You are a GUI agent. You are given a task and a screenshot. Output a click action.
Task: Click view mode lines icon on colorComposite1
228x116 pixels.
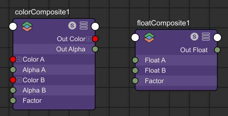(84, 26)
